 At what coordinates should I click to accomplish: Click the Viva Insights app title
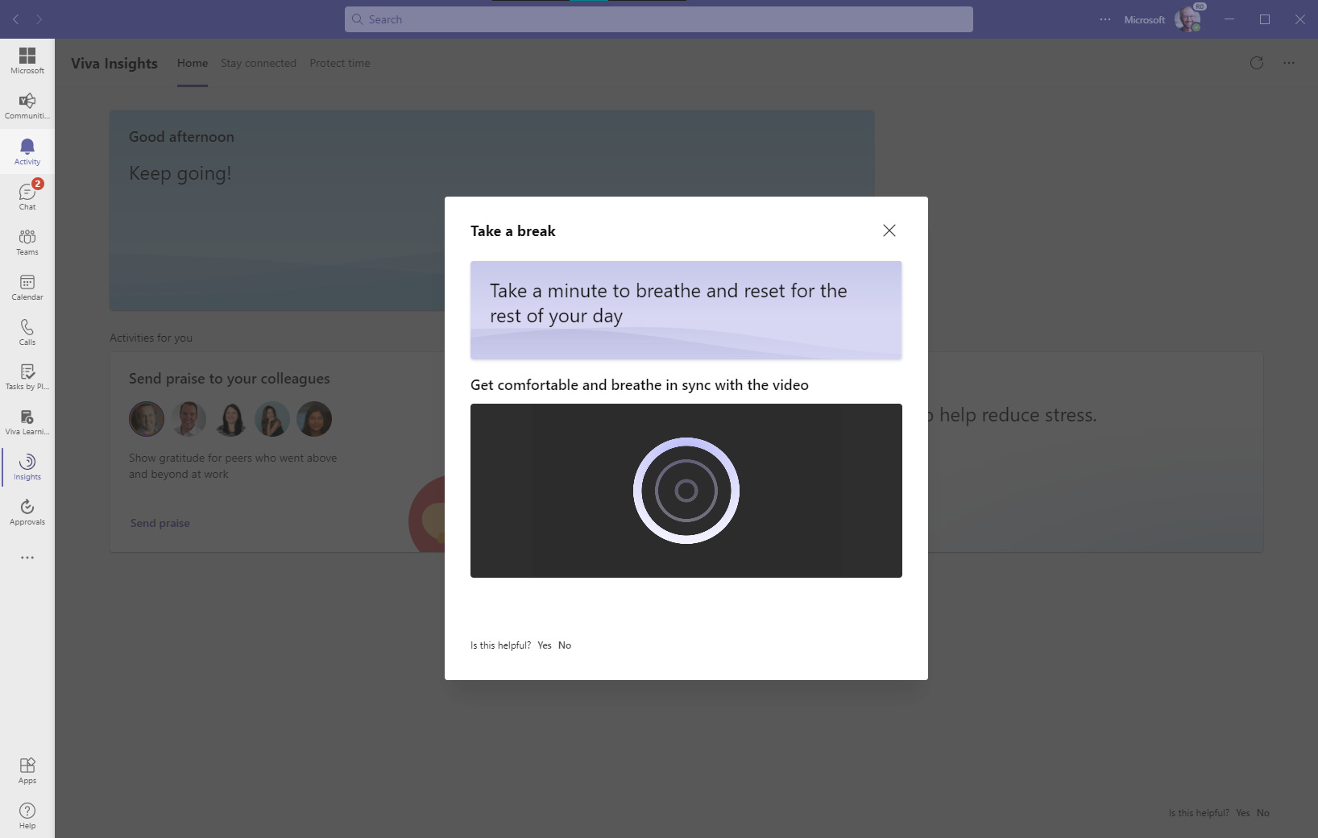[114, 63]
